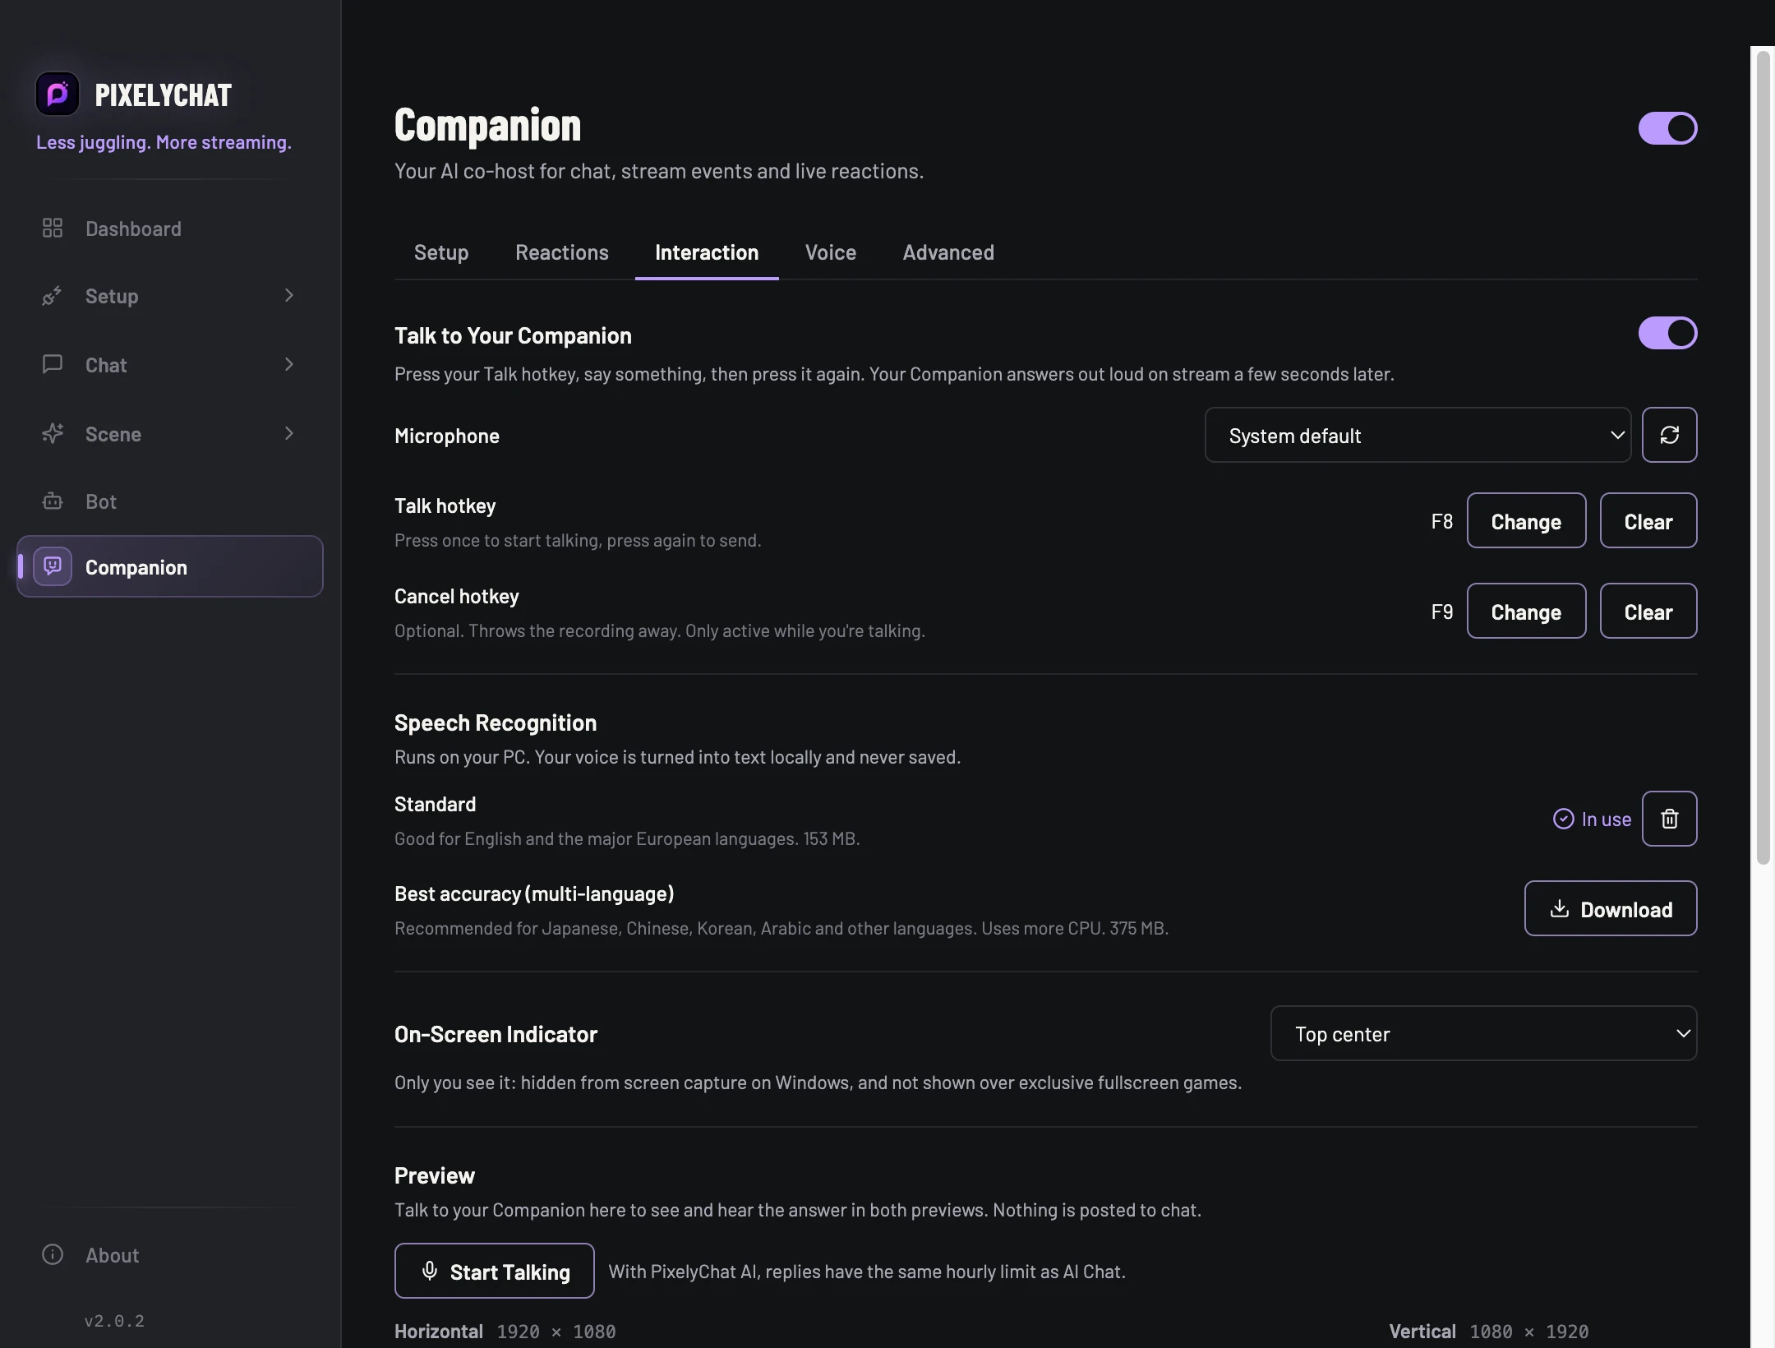1775x1348 pixels.
Task: Click the microphone icon on Start Talking
Action: pyautogui.click(x=430, y=1271)
